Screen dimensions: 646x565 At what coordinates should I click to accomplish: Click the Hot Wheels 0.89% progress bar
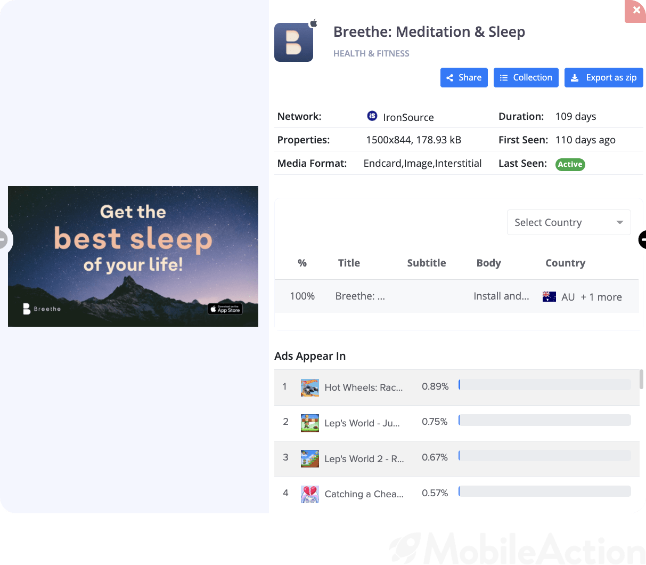[545, 384]
